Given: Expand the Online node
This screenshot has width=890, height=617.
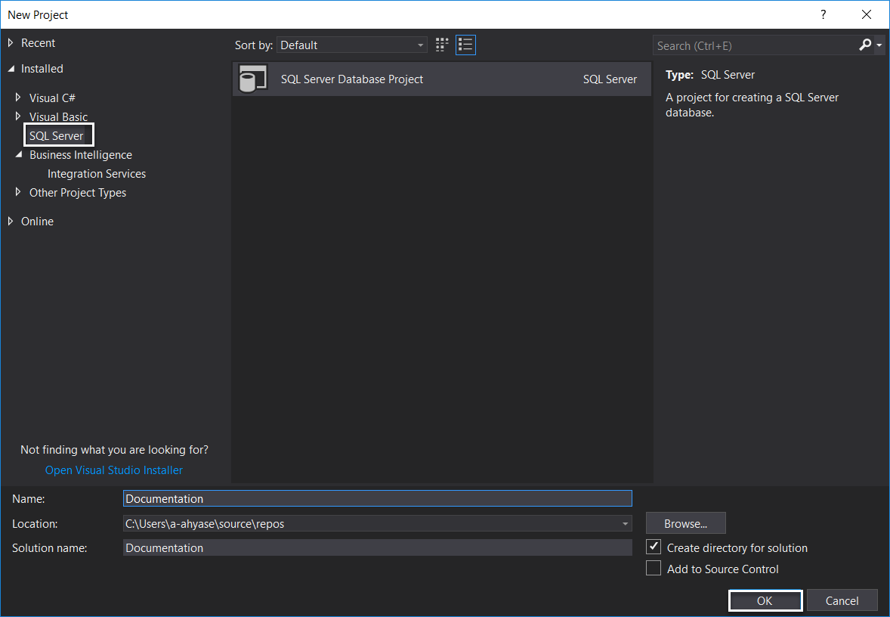Looking at the screenshot, I should tap(11, 221).
